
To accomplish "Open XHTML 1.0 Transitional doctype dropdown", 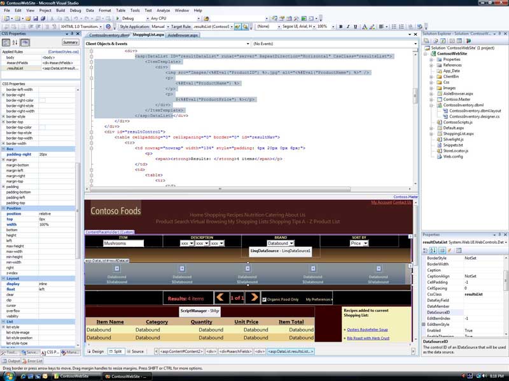I will pyautogui.click(x=101, y=27).
